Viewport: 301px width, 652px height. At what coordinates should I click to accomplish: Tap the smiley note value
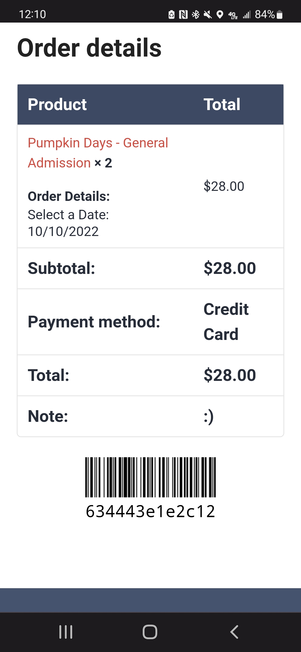click(209, 417)
